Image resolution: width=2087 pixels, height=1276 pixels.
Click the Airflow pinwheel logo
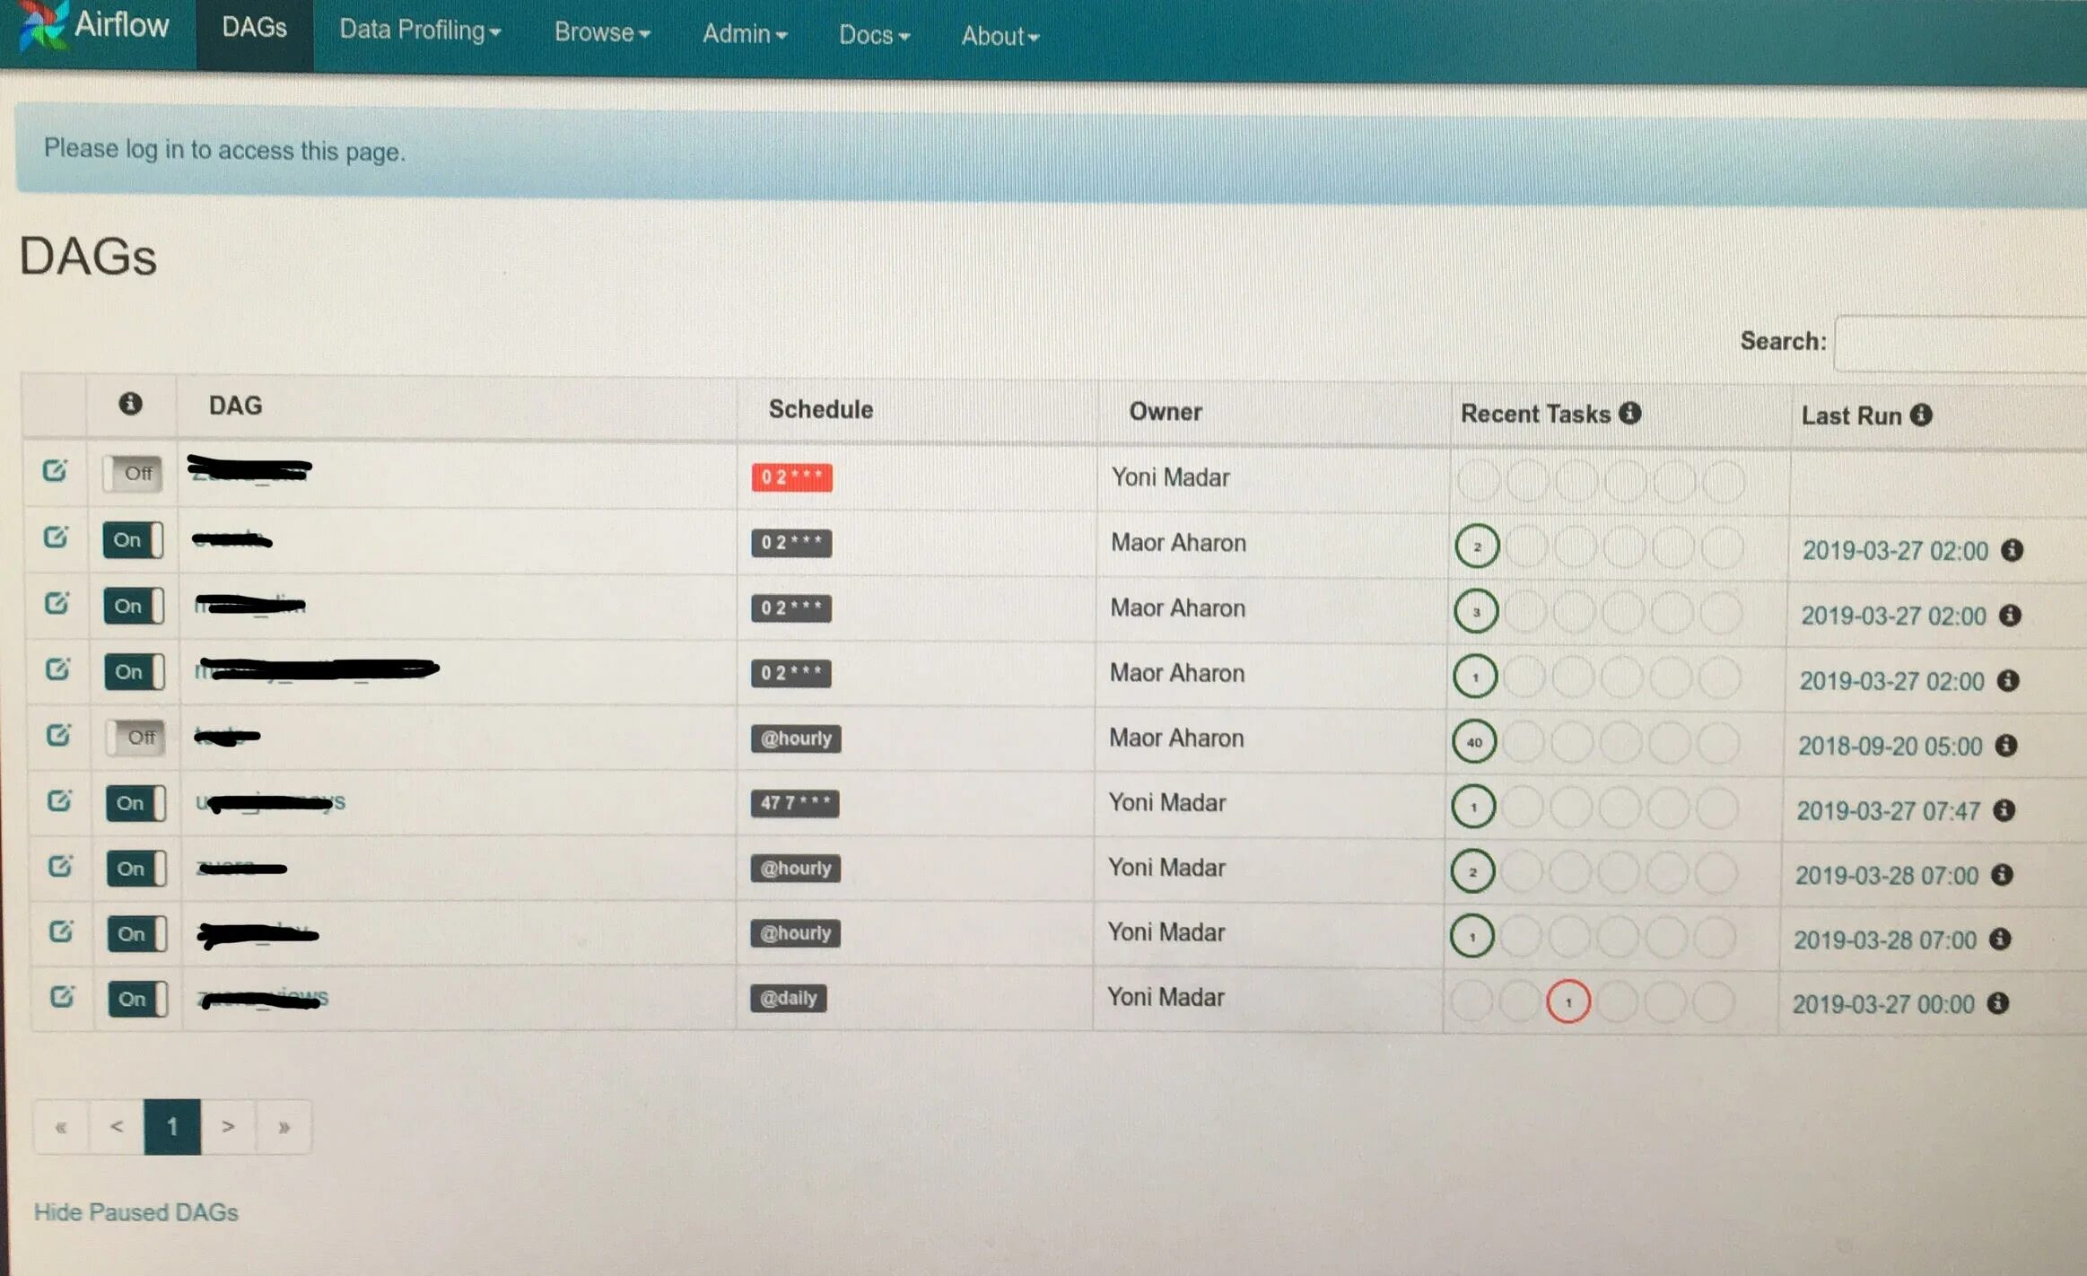[x=42, y=24]
